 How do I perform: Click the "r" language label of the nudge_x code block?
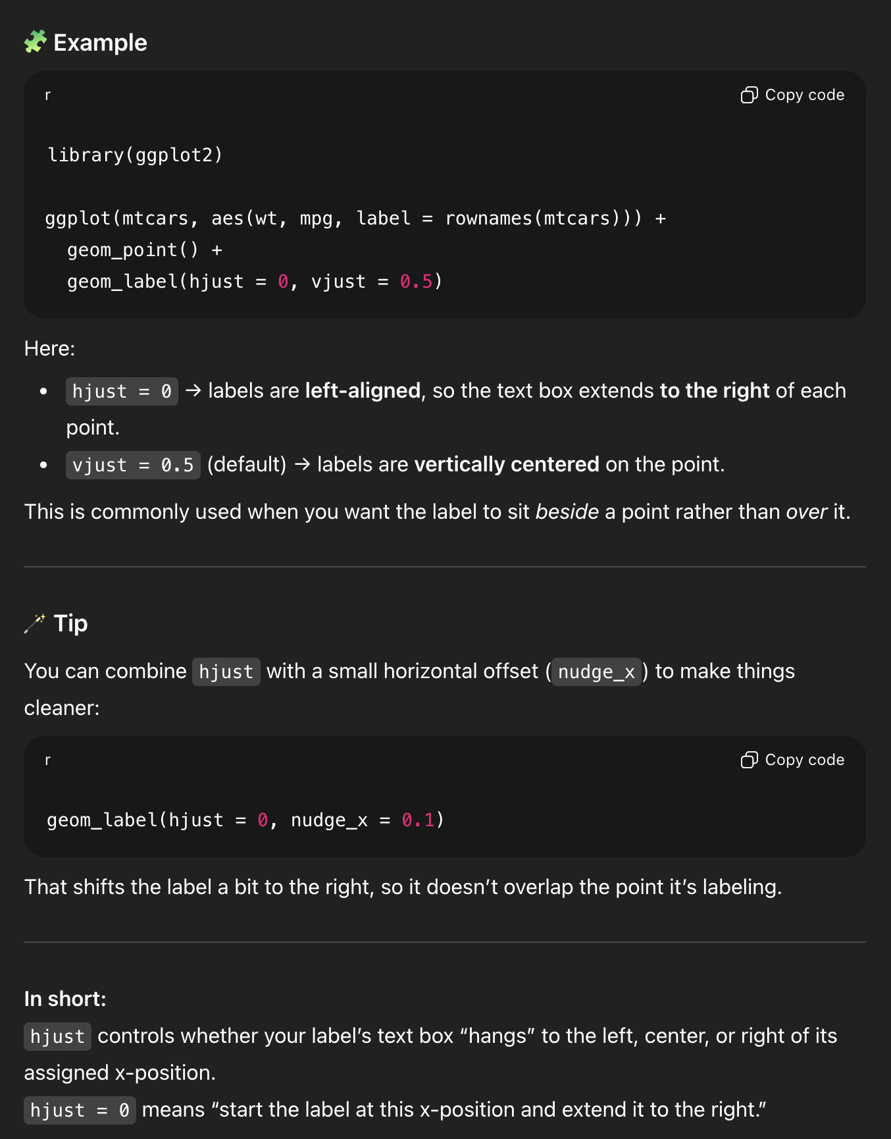pos(47,760)
